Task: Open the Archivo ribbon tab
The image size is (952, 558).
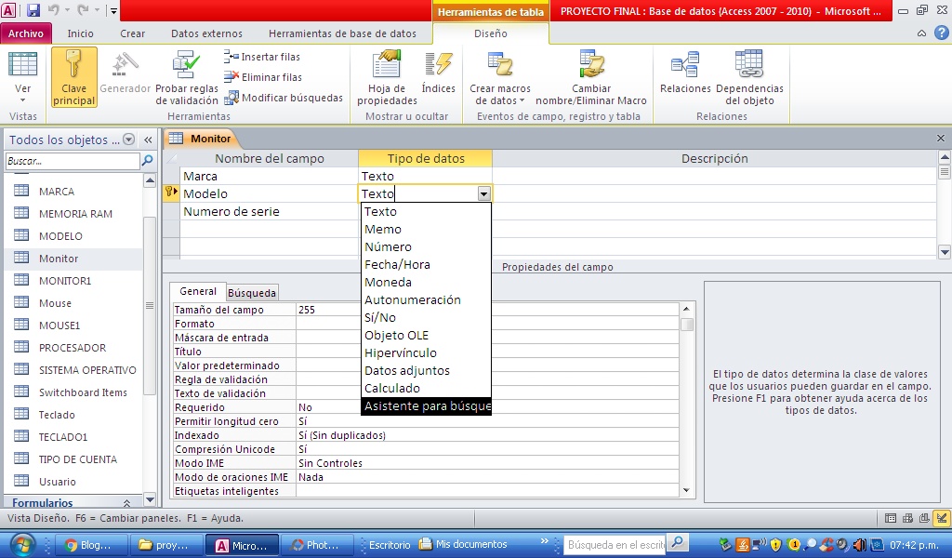Action: (x=26, y=32)
